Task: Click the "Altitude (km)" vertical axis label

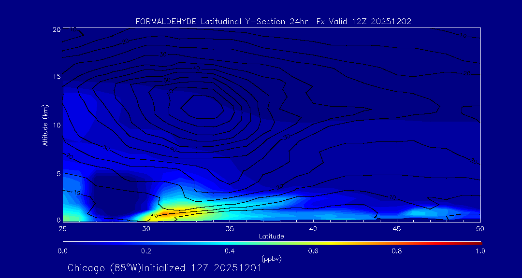Action: click(45, 125)
